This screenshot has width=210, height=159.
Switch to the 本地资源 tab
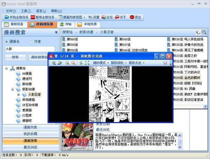pos(88,24)
